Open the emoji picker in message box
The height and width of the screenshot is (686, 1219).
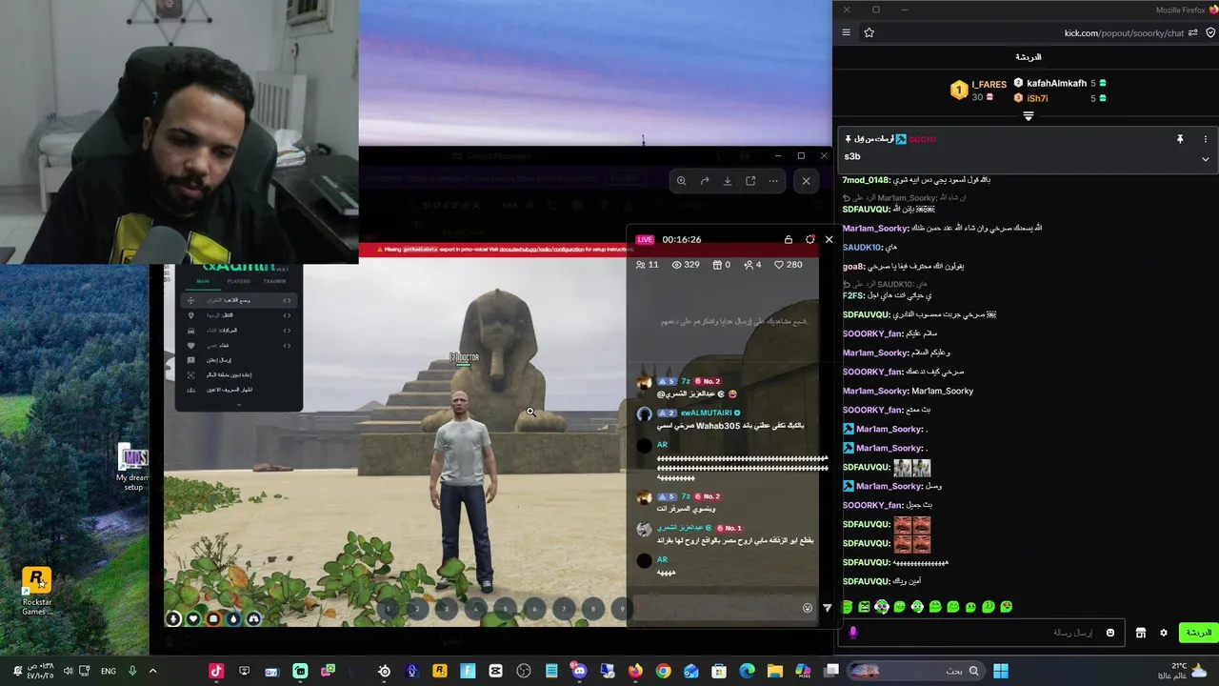[x=1109, y=633]
